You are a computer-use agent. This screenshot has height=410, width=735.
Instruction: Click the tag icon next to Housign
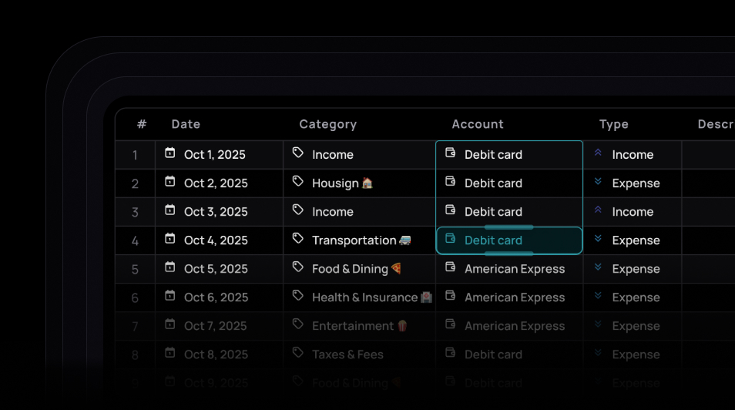298,182
